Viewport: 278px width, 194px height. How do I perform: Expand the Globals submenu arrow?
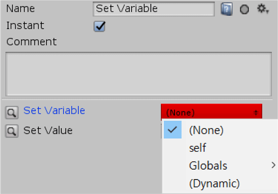click(274, 165)
